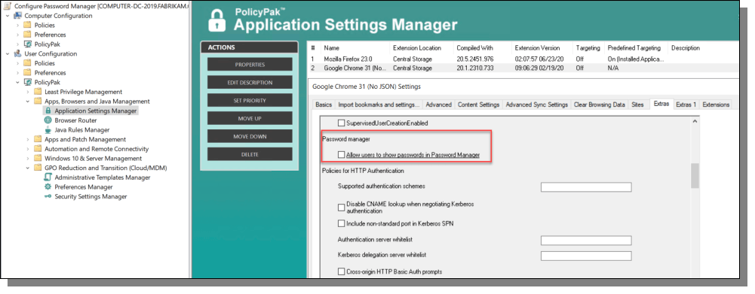Image resolution: width=755 pixels, height=294 pixels.
Task: Click the Least Privilege Management folder icon
Action: point(38,92)
